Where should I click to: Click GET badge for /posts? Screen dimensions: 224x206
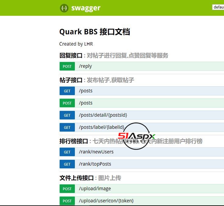coord(67,91)
